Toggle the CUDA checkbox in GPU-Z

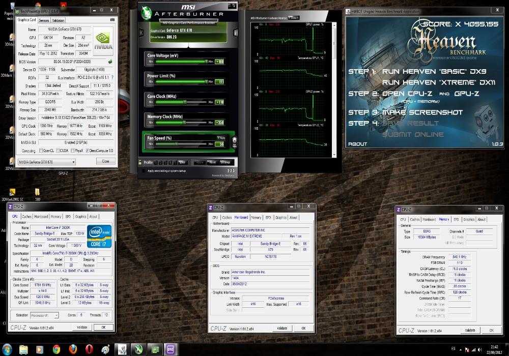click(x=58, y=151)
